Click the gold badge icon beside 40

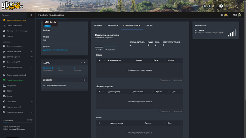pos(226,15)
